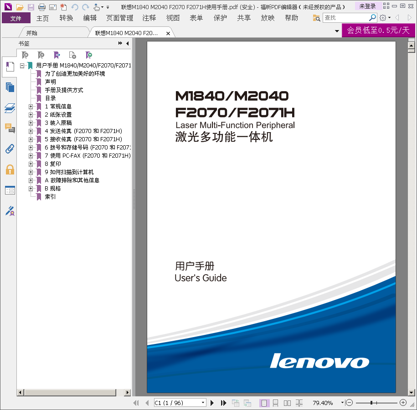Click the 会员低至0.5元/天 promo banner
417x410 pixels.
tap(378, 31)
